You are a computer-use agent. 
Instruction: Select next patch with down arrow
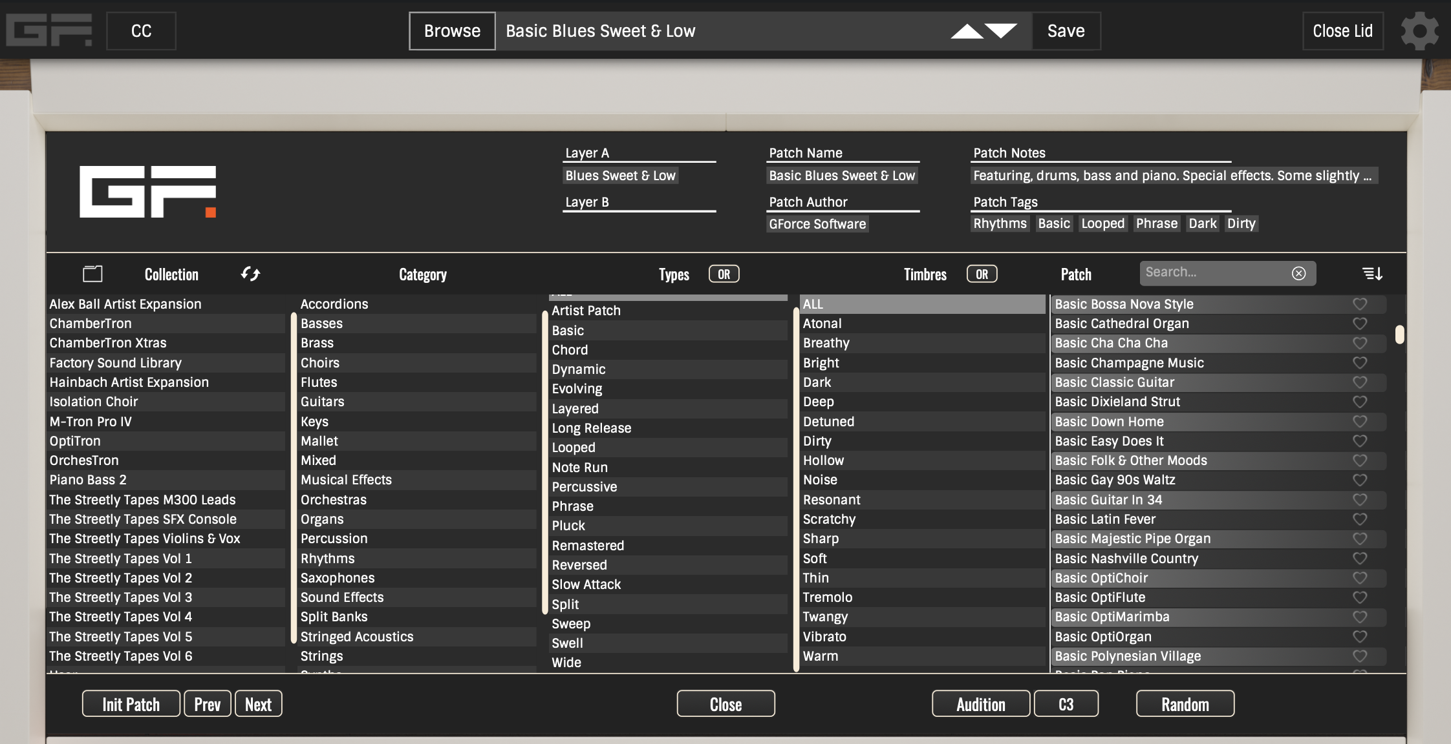coord(1002,31)
